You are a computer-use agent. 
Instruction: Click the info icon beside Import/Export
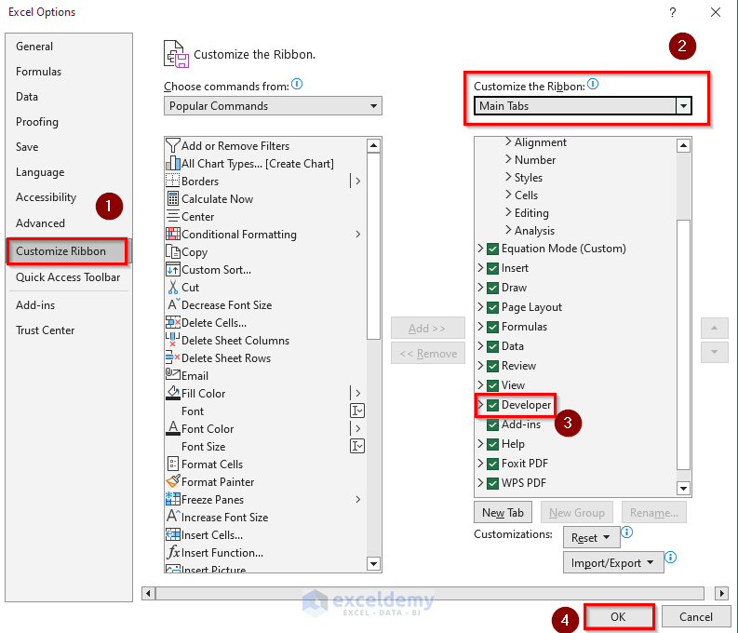coord(671,558)
